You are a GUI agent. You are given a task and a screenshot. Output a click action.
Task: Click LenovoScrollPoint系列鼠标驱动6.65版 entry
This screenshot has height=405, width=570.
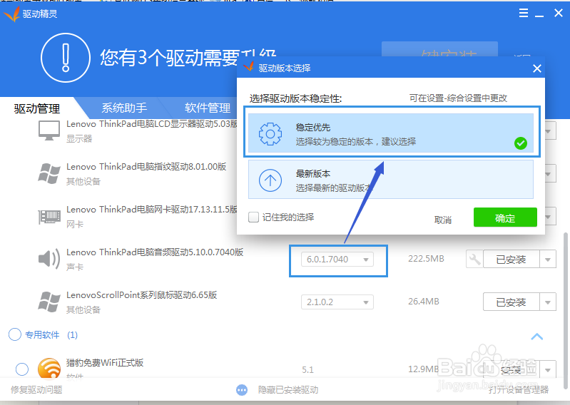(x=141, y=294)
